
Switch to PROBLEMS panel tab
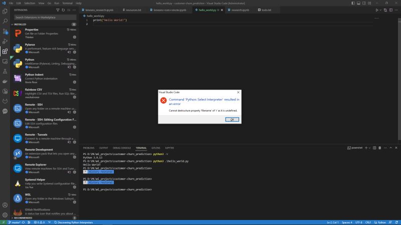point(89,148)
